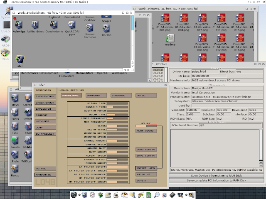This screenshot has width=266, height=199.
Task: Click LOAD CONFIG in sfxr
Action: pos(146,150)
